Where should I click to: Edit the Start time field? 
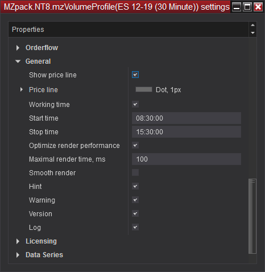tap(187, 118)
